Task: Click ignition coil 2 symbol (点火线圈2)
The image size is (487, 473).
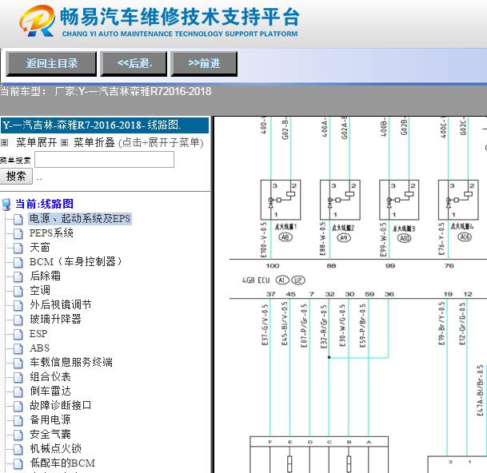Action: [x=340, y=200]
